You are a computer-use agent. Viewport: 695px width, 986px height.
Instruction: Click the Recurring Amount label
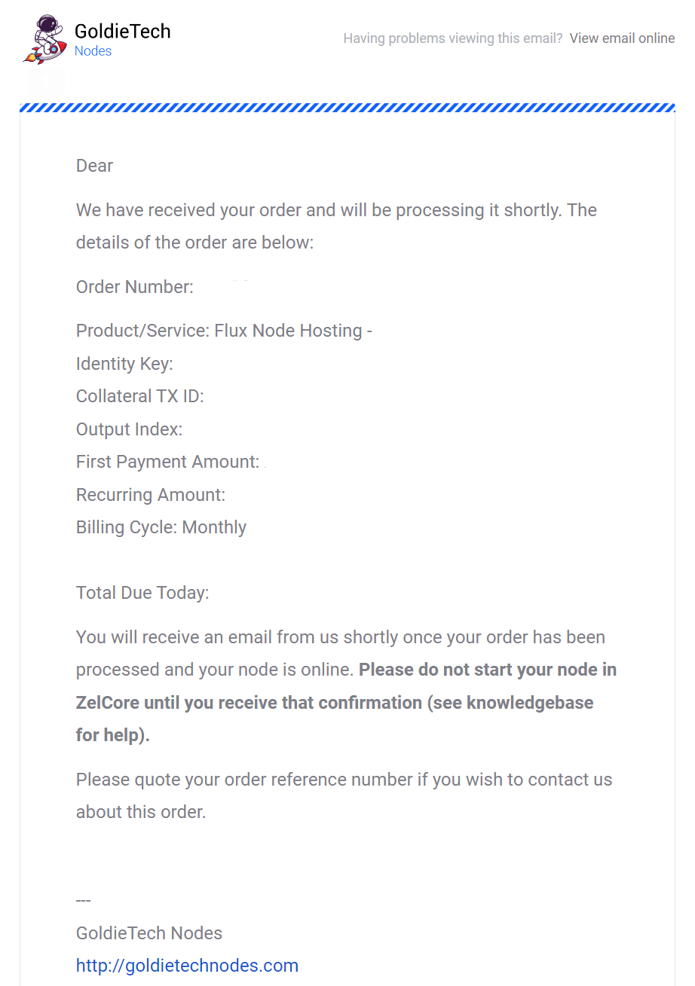click(151, 495)
